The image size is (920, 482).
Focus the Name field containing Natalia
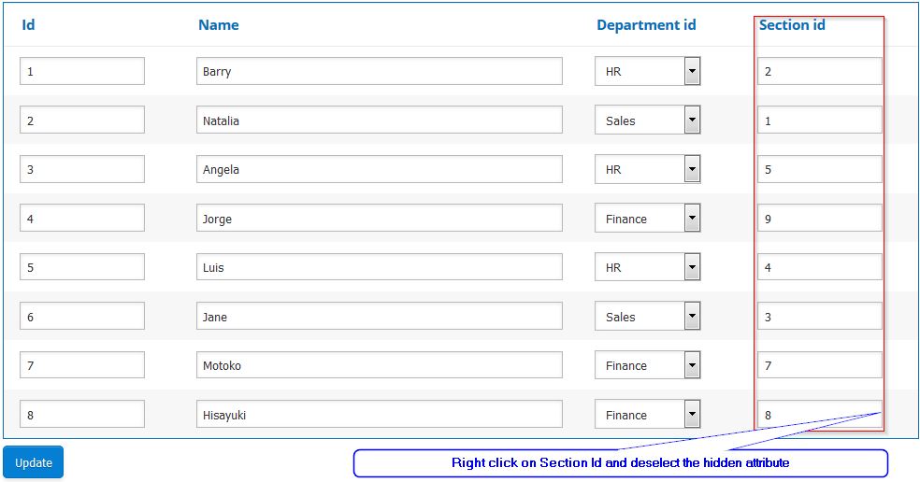[379, 120]
